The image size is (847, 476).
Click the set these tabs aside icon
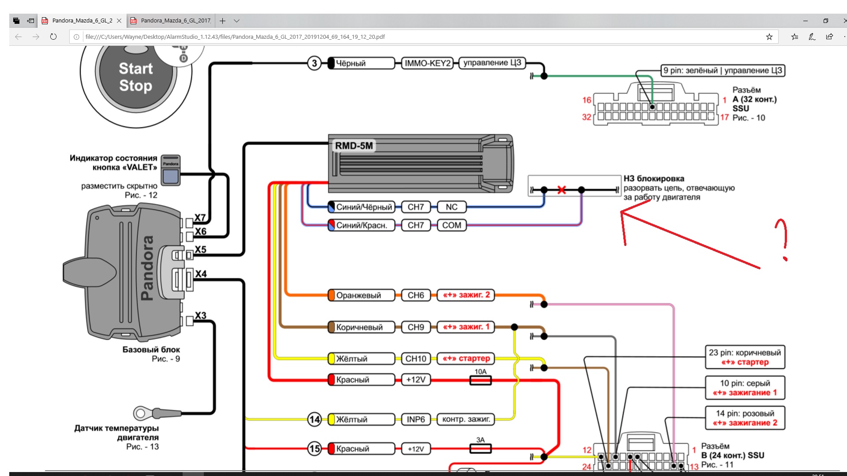tap(30, 21)
